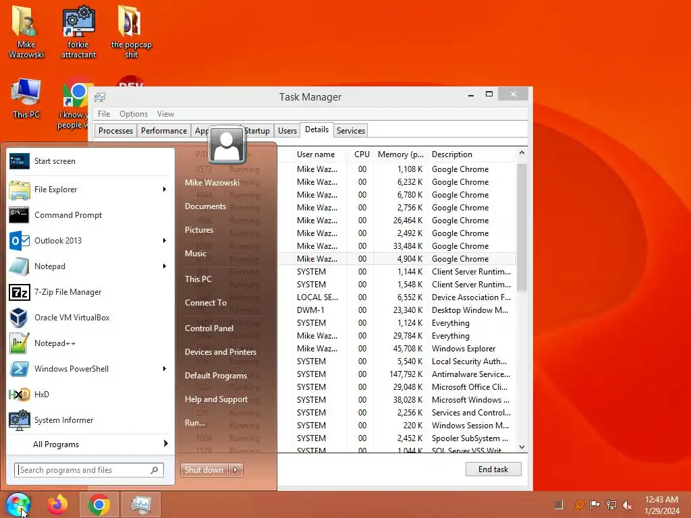Switch to the Processes tab
Image resolution: width=691 pixels, height=518 pixels.
(x=115, y=130)
